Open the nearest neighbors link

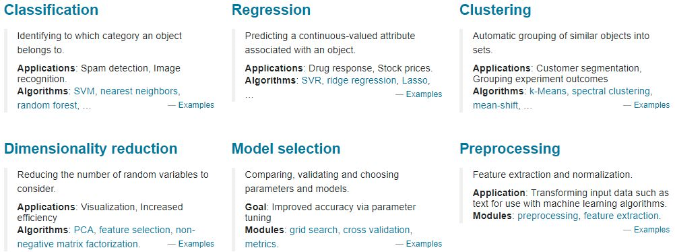[x=139, y=92]
